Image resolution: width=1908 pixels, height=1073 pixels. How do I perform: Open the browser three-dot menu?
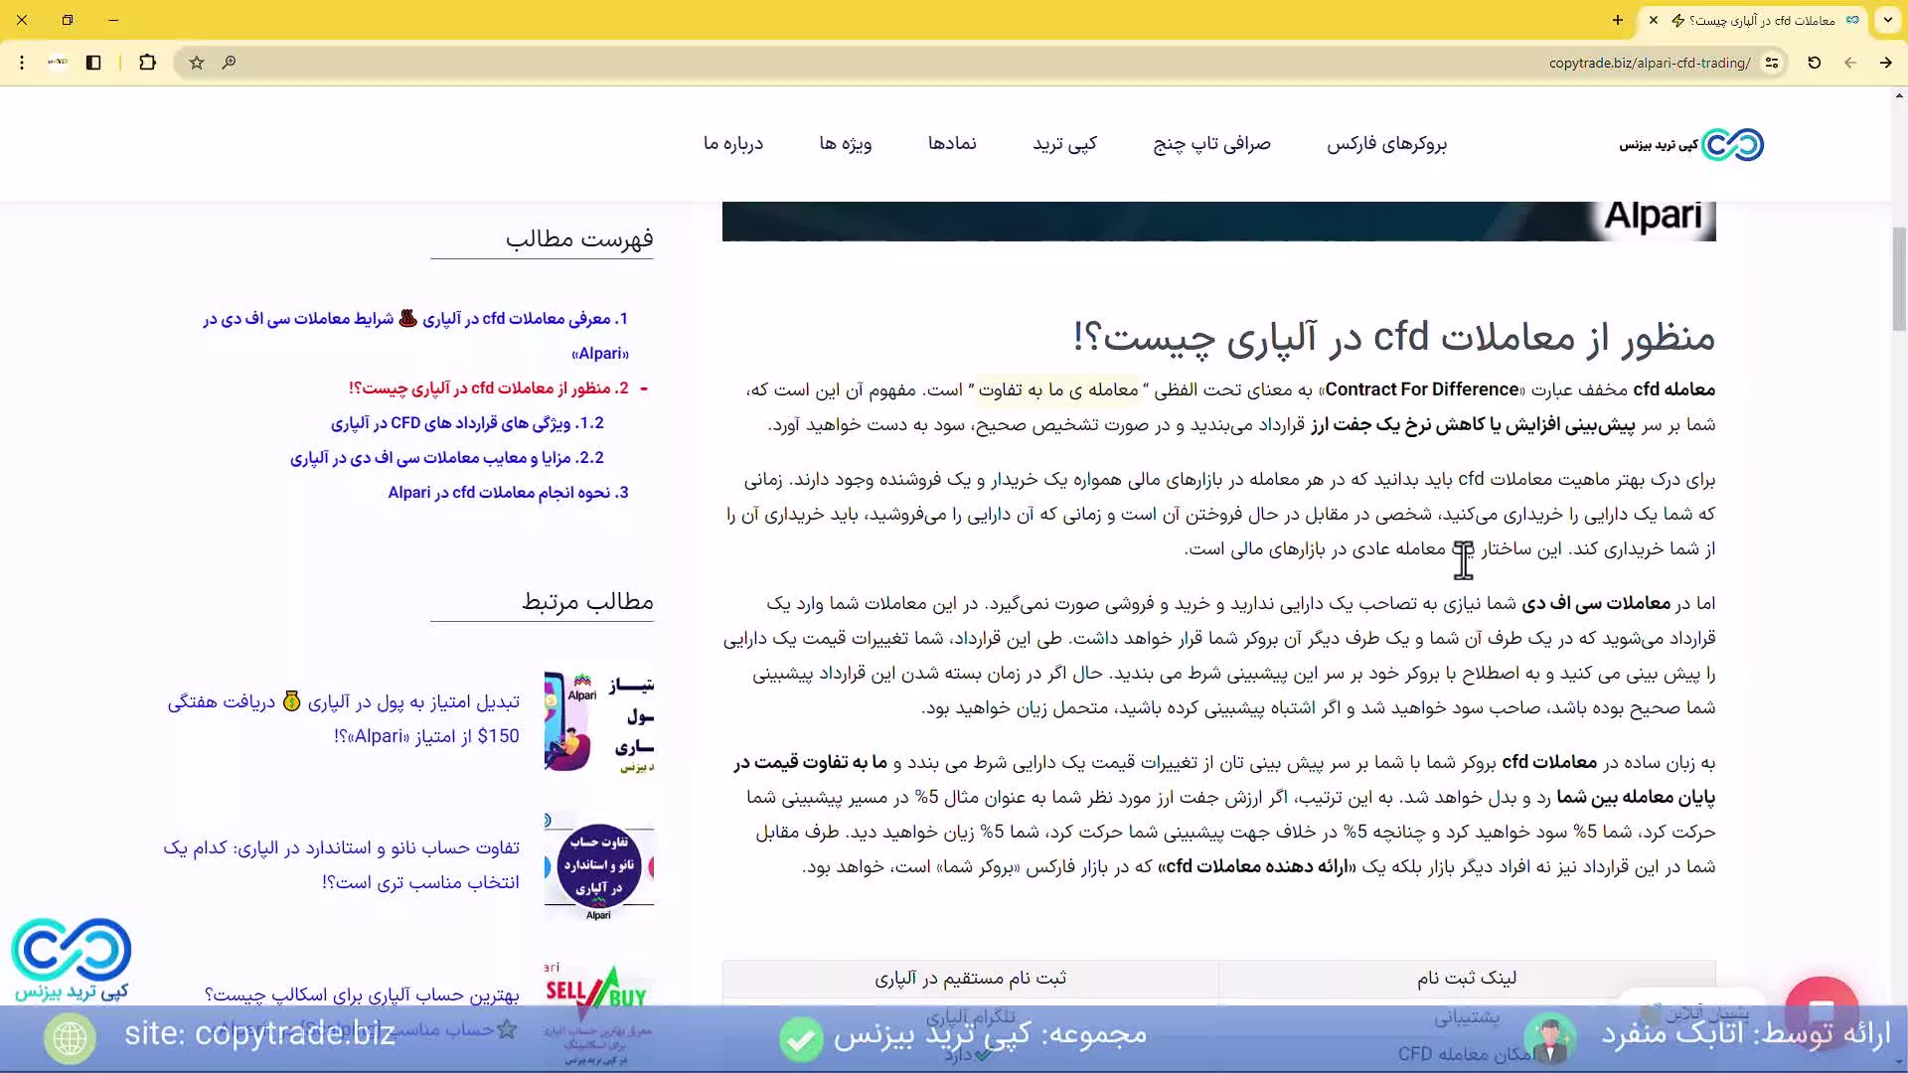coord(22,63)
